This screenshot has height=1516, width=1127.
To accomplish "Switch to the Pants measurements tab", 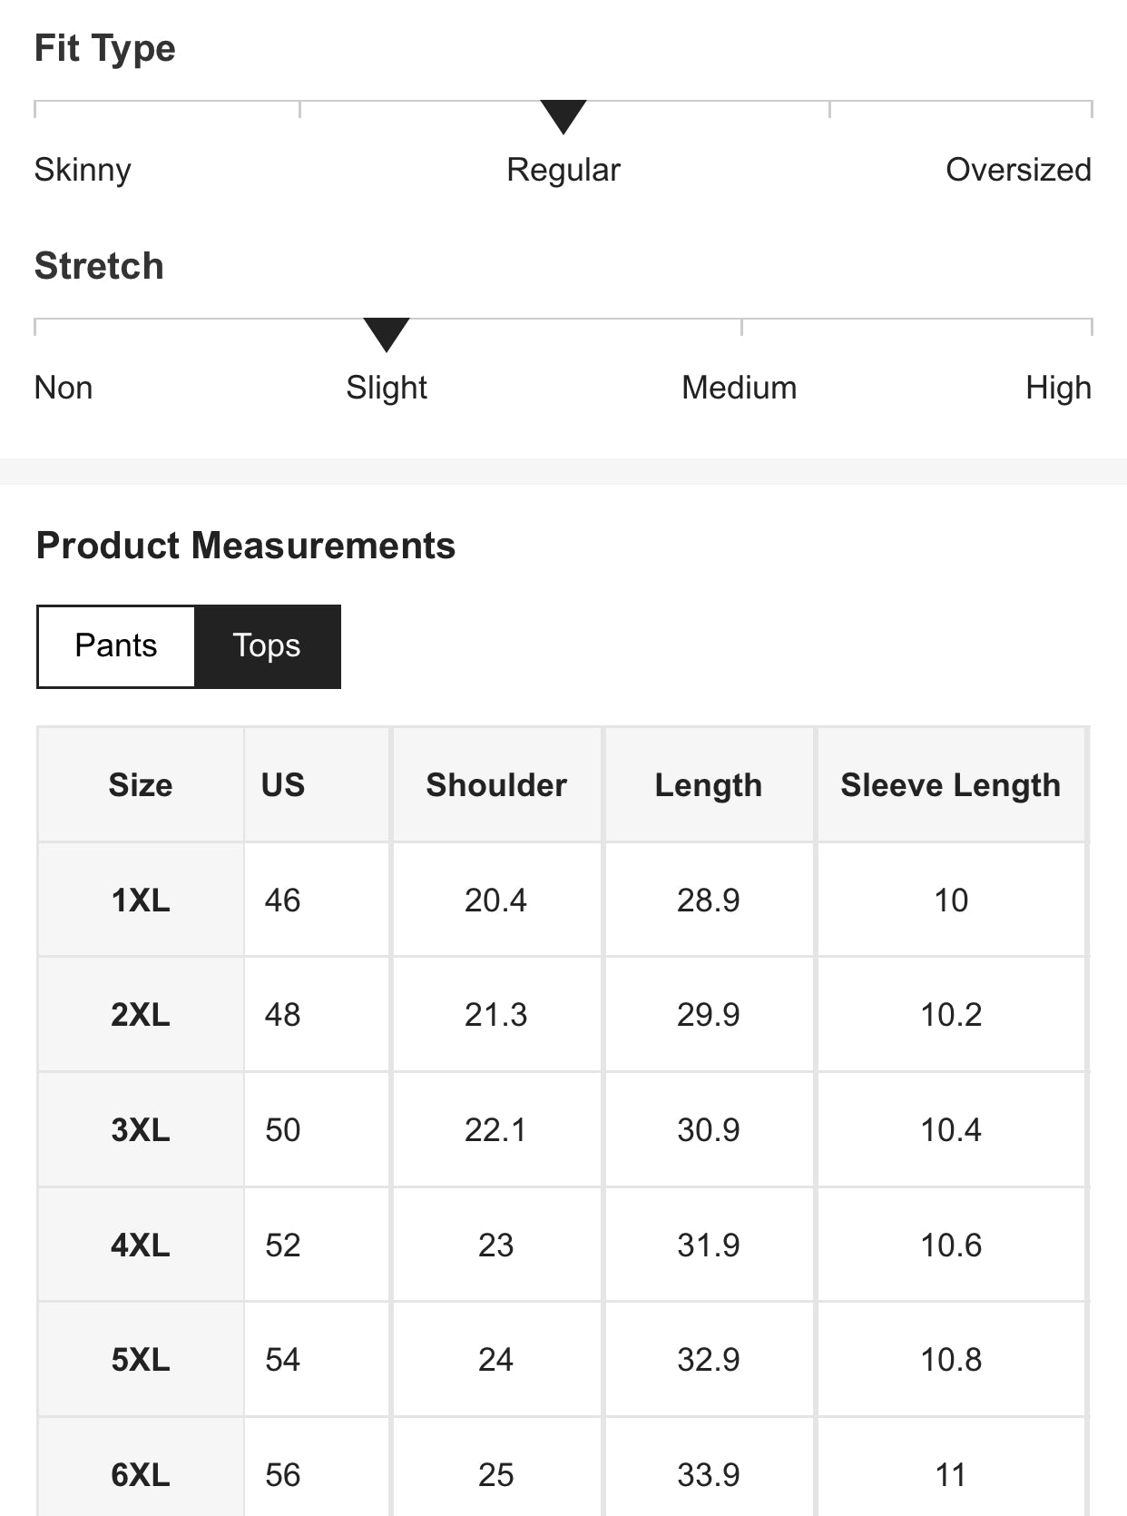I will coord(116,645).
